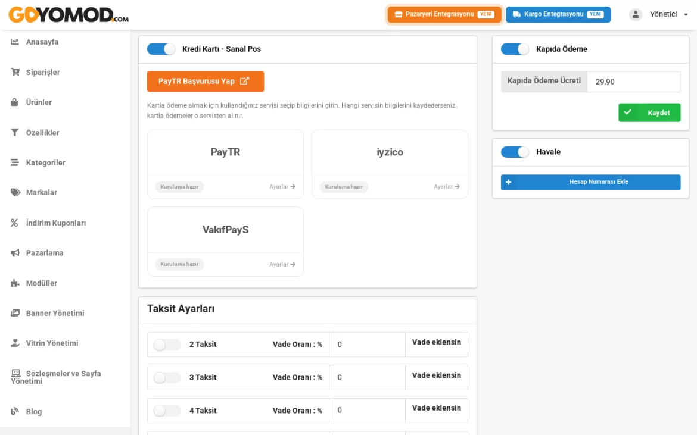Open PayTR Ayarlar settings arrow
This screenshot has height=435, width=697.
tap(282, 187)
